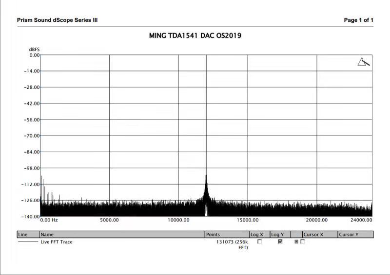Viewport: 390px width, 275px height.
Task: Click the -70.00 Y-axis label
Action: pyautogui.click(x=32, y=136)
